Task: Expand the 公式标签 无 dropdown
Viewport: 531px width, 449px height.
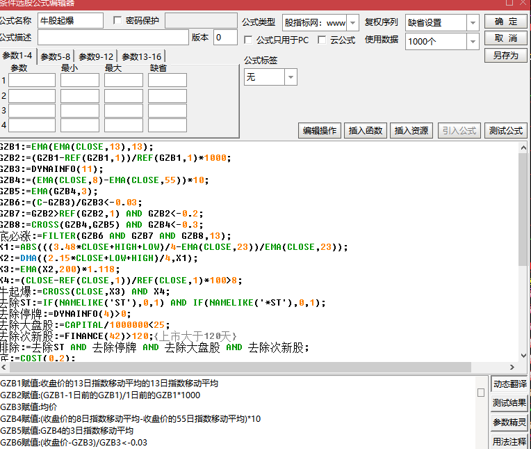Action: point(291,77)
